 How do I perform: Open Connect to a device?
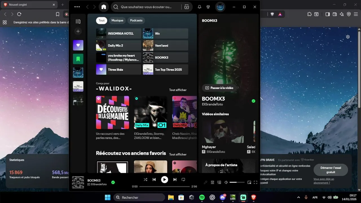[x=219, y=182]
